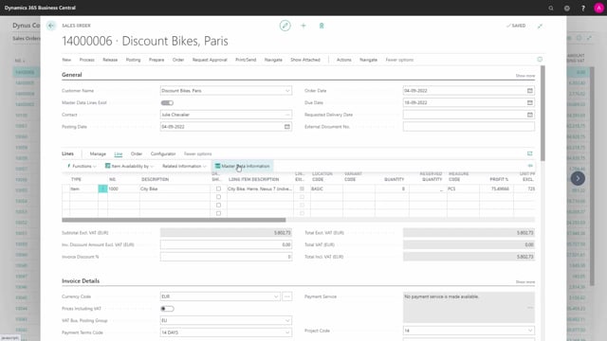Viewport: 607px width, 341px height.
Task: Click the Currency Code assist-edit ellipsis button
Action: pos(286,296)
